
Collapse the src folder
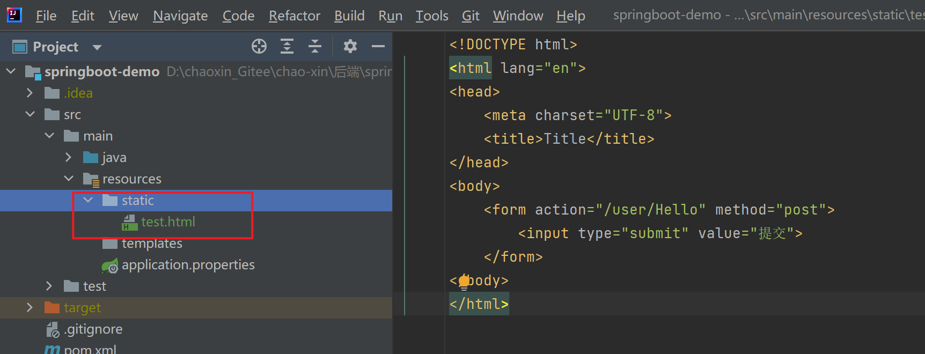[x=30, y=114]
